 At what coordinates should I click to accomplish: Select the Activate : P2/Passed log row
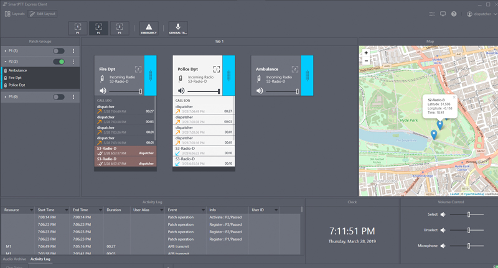click(x=151, y=217)
